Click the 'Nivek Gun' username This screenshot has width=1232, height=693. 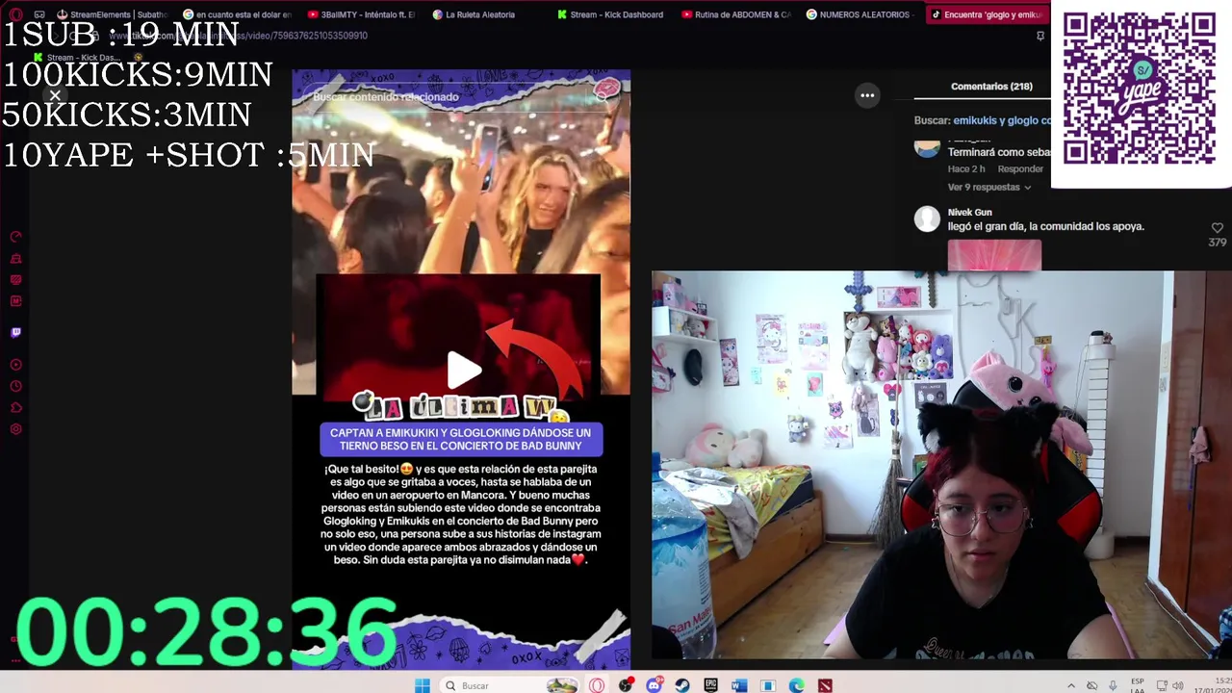[969, 212]
